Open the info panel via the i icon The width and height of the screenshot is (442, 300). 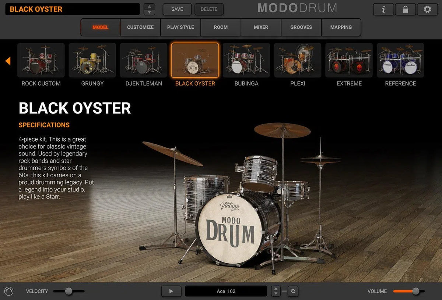383,9
